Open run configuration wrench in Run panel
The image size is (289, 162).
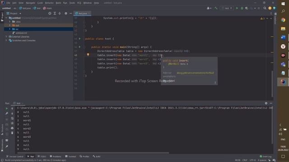coord(7,113)
